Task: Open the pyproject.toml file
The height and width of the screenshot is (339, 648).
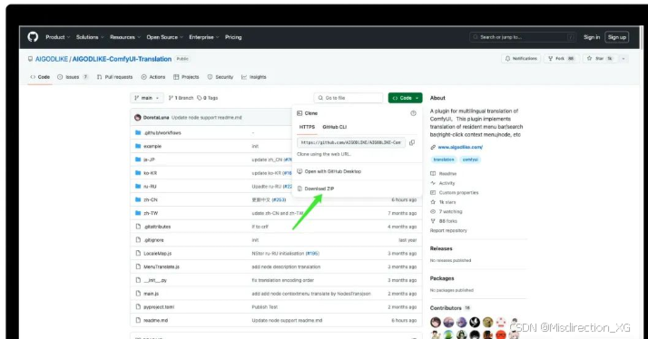Action: point(159,306)
